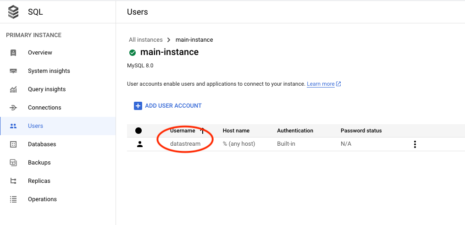Click the blue plus icon to add user
This screenshot has height=225, width=465.
click(138, 106)
